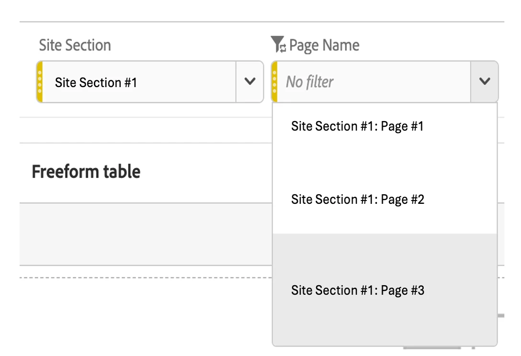Click the "Page Name" label text

pyautogui.click(x=324, y=45)
